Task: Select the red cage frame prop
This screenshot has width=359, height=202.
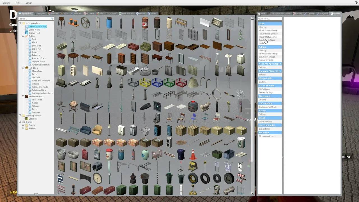Action: point(181,82)
